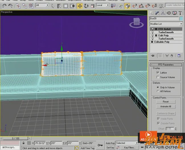Click the Y coordinate input field
The height and width of the screenshot is (150, 185).
coord(56,143)
